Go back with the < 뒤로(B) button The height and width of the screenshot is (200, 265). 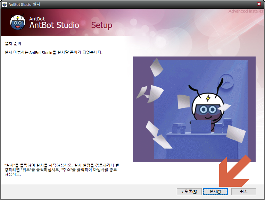click(x=189, y=192)
